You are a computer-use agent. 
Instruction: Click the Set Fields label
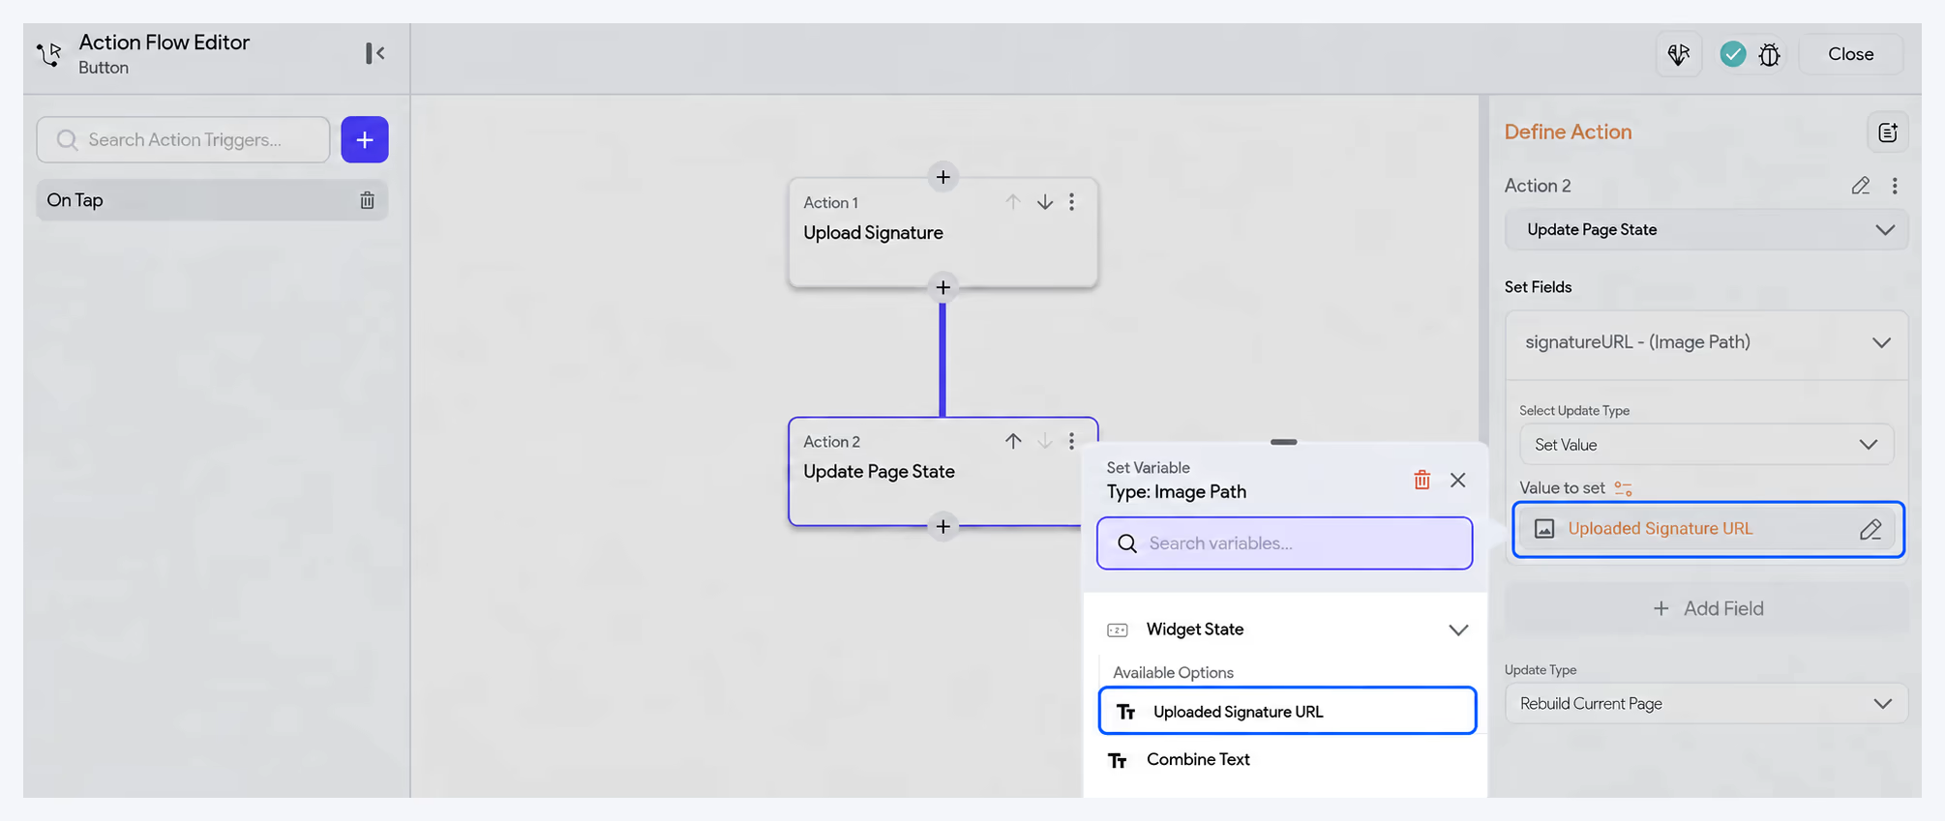[x=1538, y=287]
